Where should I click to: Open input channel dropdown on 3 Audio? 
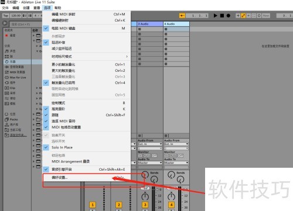click(x=150, y=148)
